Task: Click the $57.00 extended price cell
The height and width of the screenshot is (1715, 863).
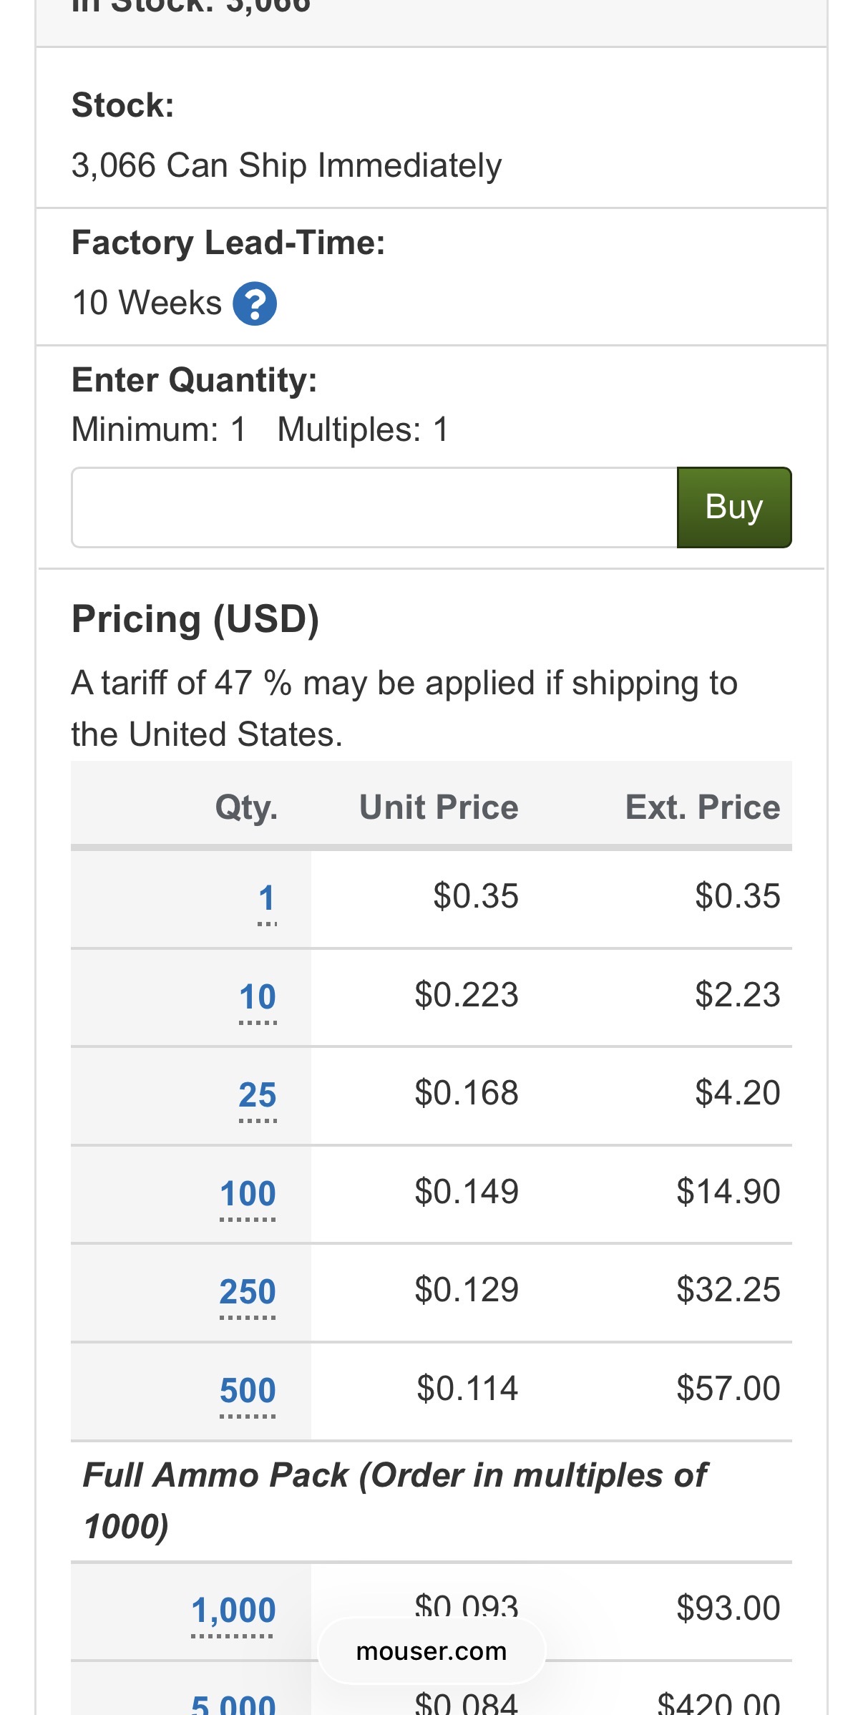Action: [x=728, y=1389]
